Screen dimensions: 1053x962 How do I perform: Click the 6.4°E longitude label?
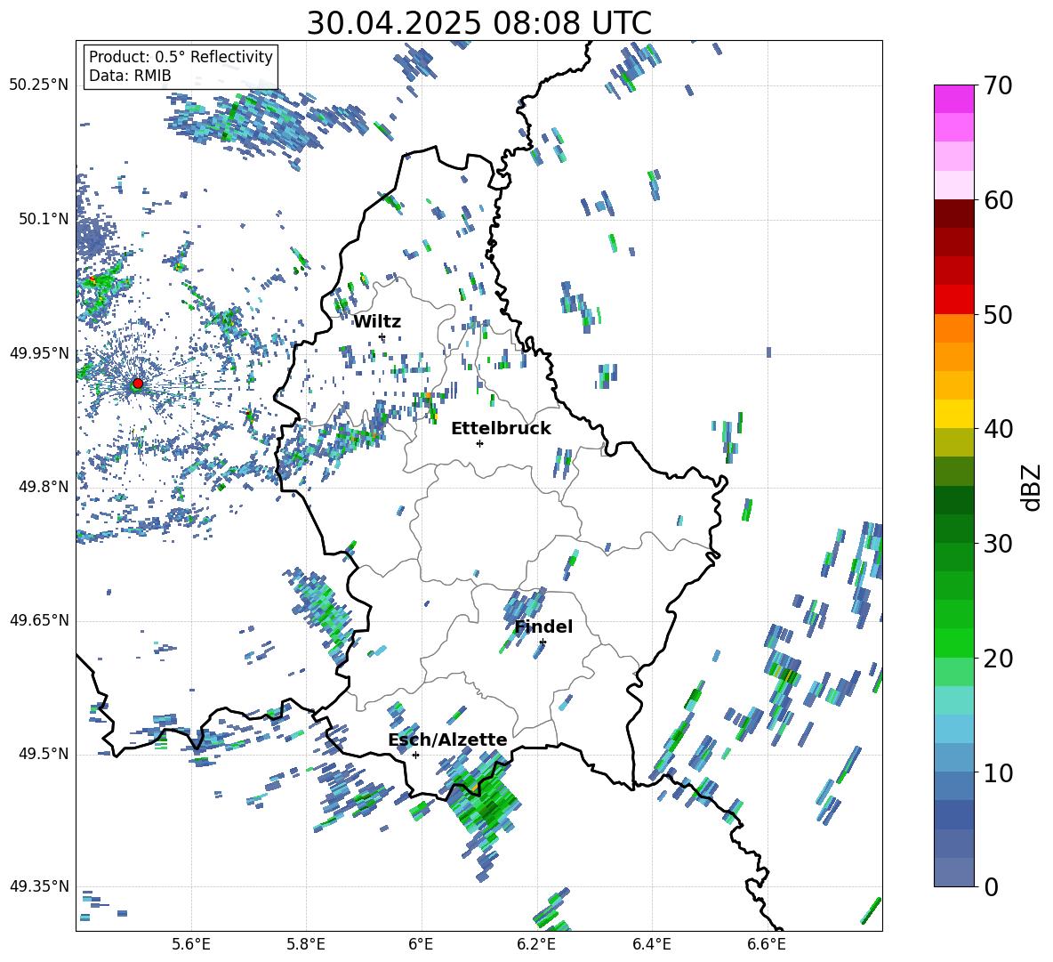[651, 944]
